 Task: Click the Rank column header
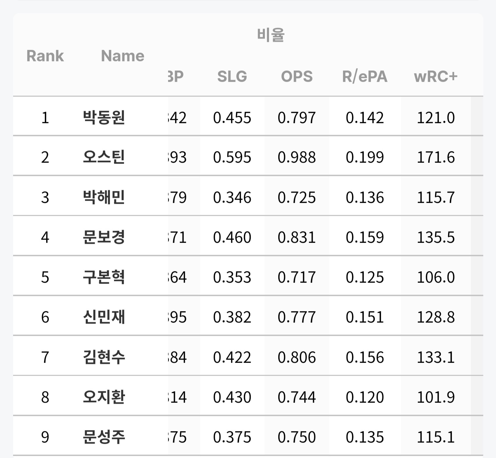[x=45, y=56]
